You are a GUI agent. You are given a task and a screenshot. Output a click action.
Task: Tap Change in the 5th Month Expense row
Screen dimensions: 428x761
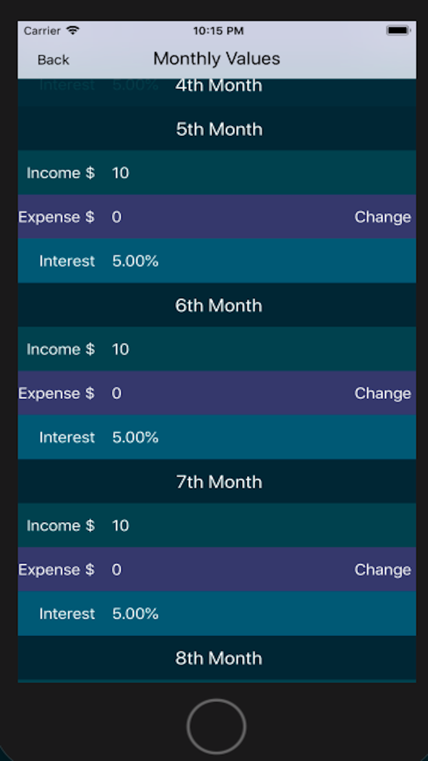(382, 217)
